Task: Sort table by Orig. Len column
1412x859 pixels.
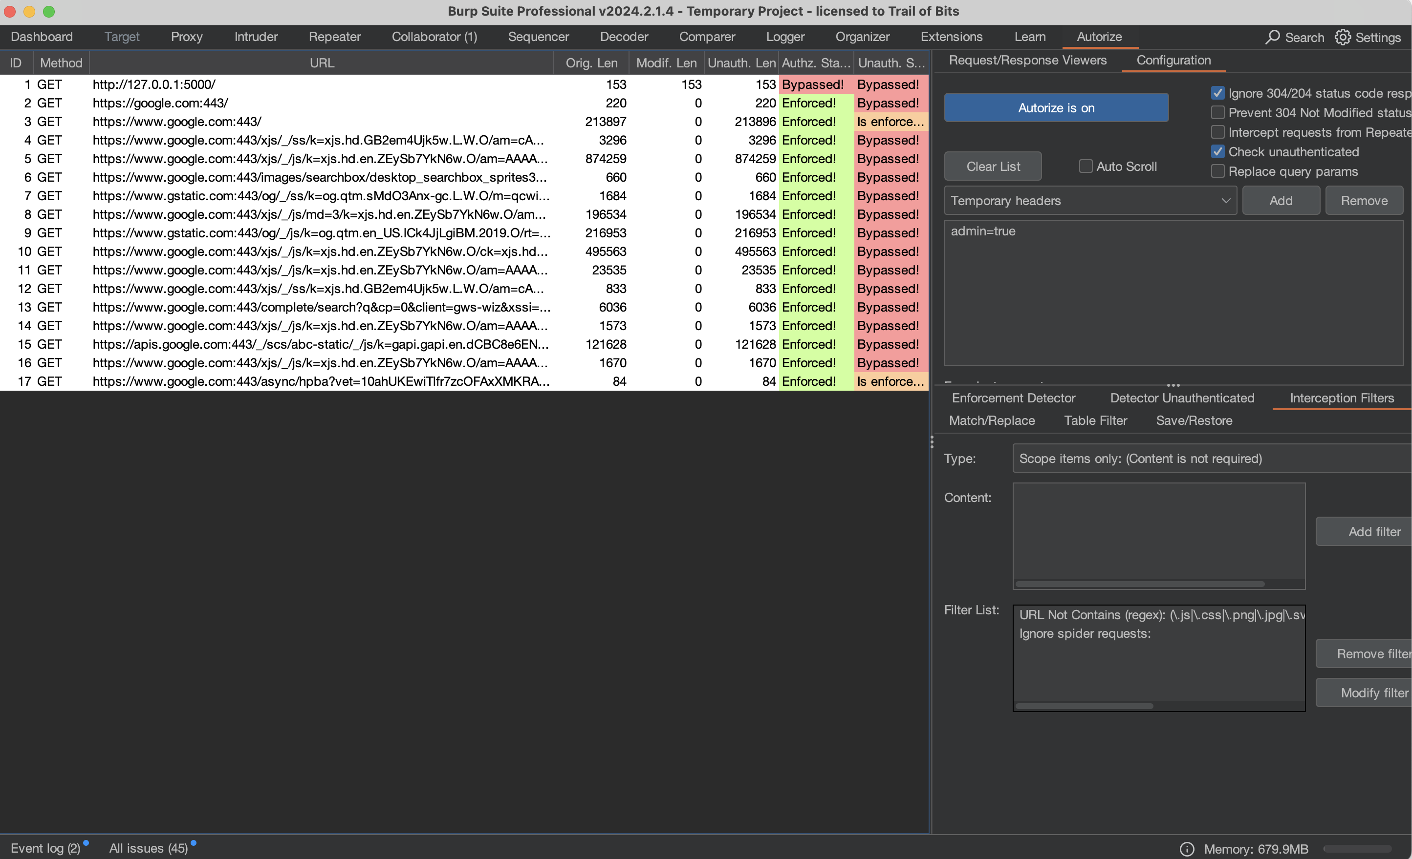Action: 591,63
